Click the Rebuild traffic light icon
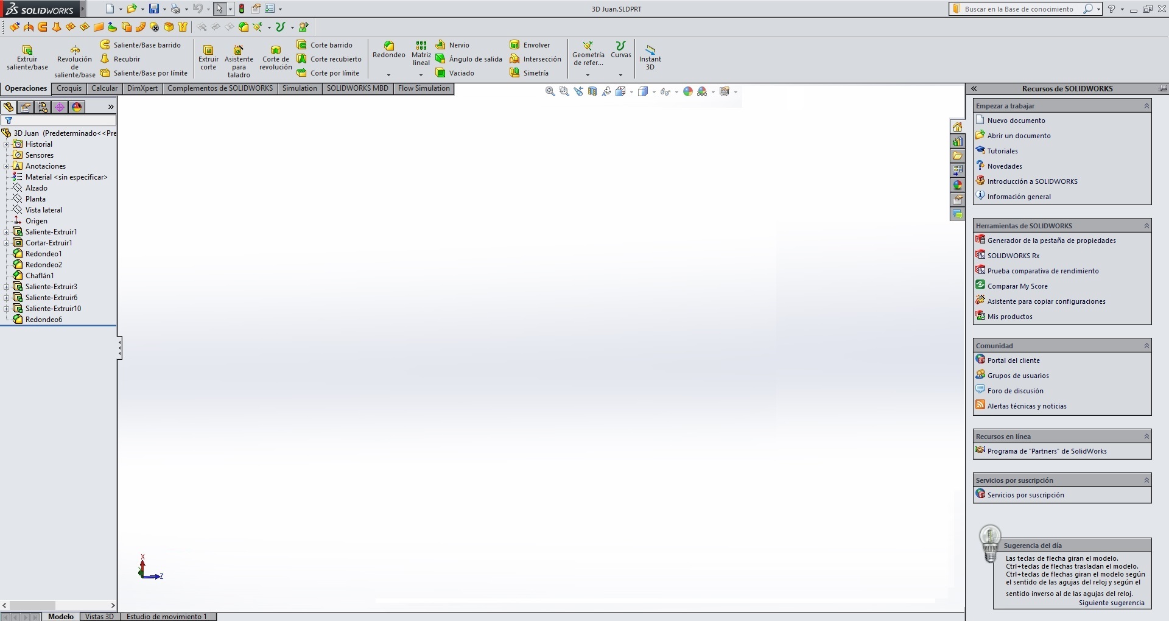Viewport: 1169px width, 621px height. click(242, 9)
